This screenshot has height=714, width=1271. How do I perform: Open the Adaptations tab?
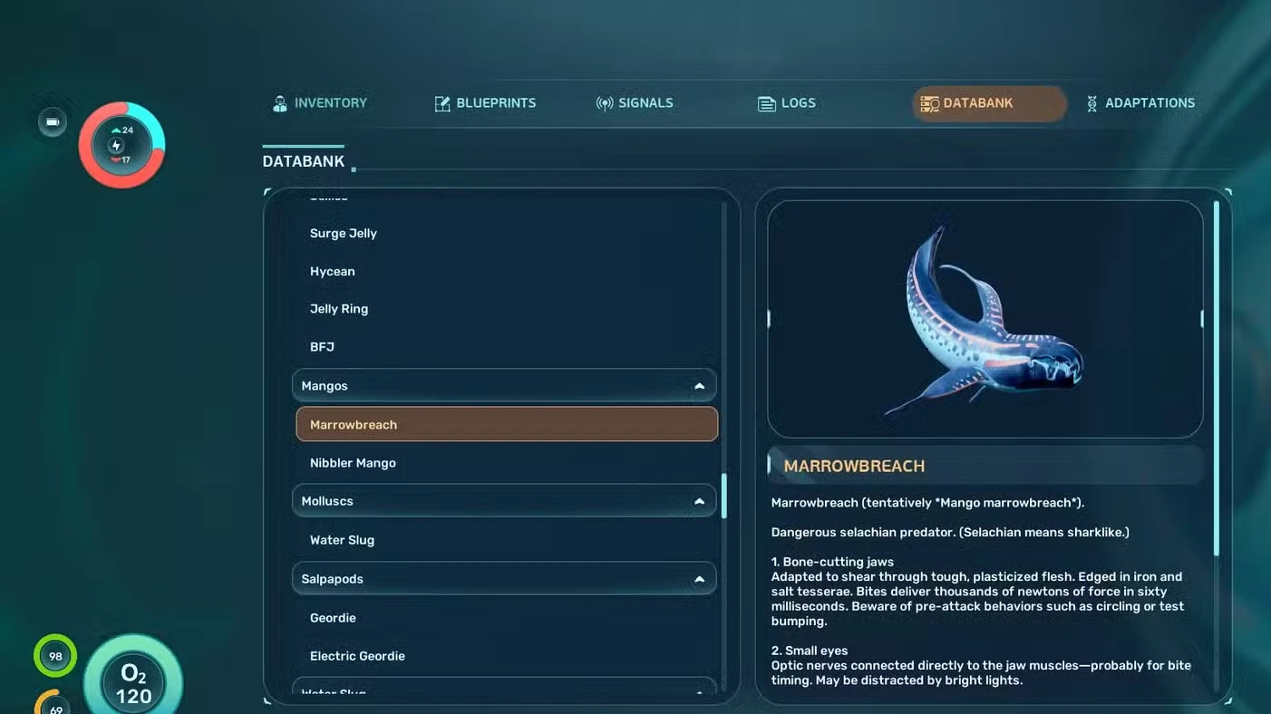pos(1140,103)
